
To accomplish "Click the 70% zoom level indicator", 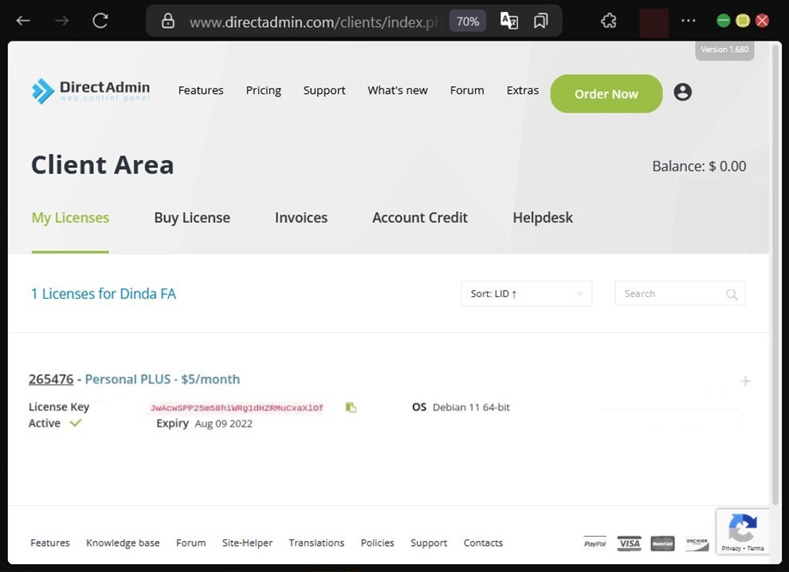I will 468,22.
